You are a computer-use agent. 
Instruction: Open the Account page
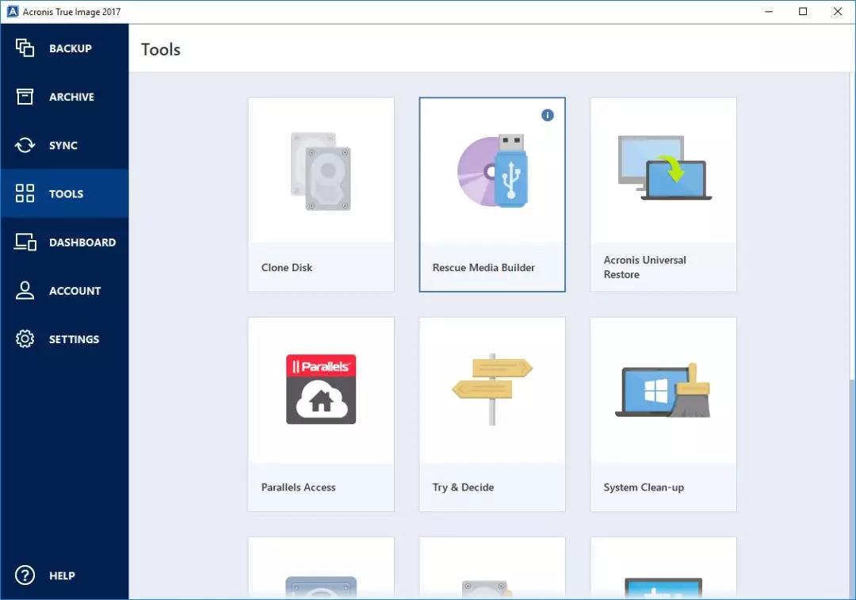tap(75, 291)
